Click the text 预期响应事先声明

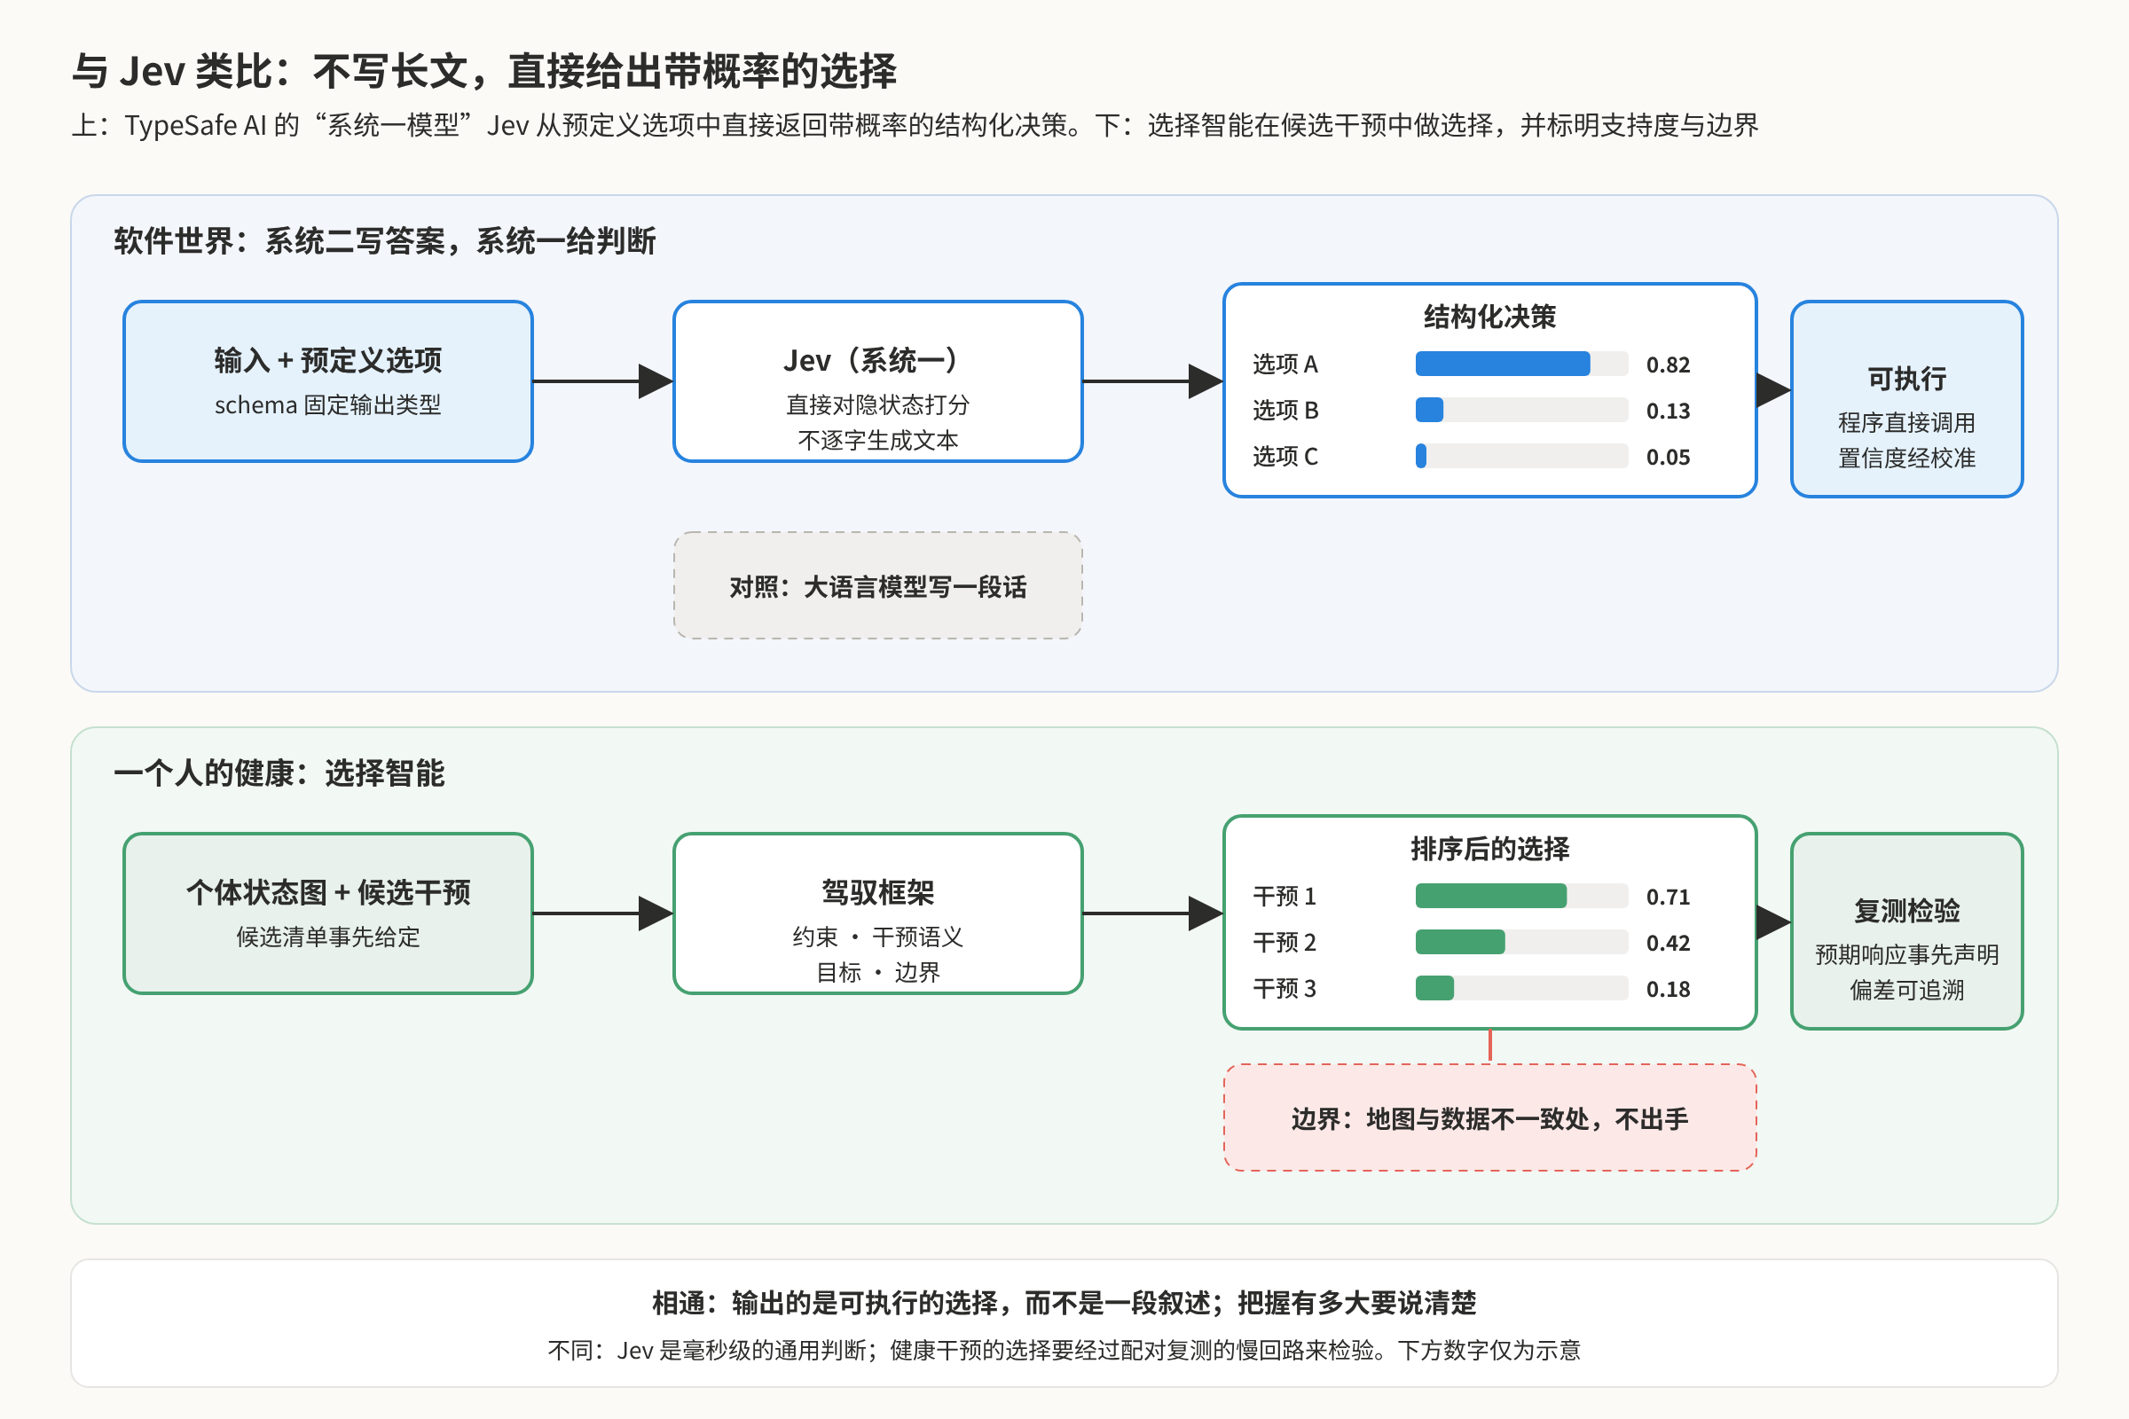point(1906,955)
